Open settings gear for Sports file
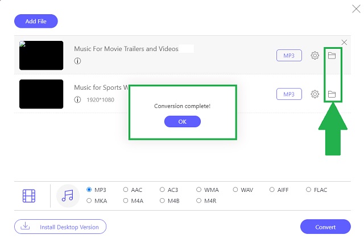The height and width of the screenshot is (247, 364). pyautogui.click(x=315, y=94)
